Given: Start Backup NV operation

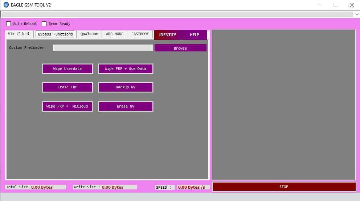Looking at the screenshot, I should point(126,87).
